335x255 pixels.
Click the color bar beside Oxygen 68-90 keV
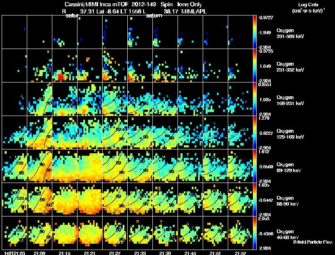tap(255, 200)
